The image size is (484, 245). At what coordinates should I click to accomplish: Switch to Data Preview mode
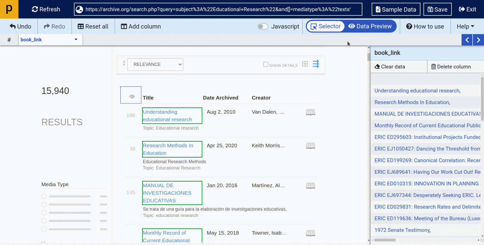[x=370, y=26]
